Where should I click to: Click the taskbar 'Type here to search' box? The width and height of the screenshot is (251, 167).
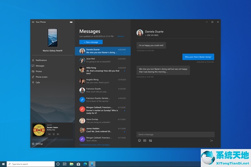pyautogui.click(x=31, y=164)
